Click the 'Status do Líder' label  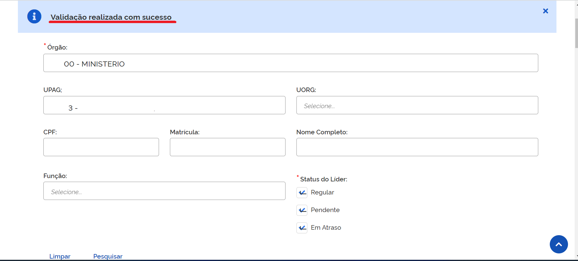click(x=323, y=179)
